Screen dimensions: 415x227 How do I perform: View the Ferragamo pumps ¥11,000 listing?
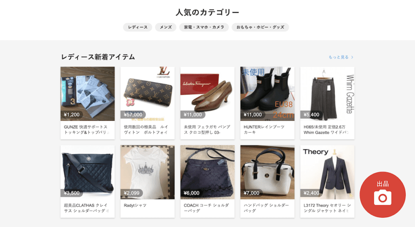[207, 103]
